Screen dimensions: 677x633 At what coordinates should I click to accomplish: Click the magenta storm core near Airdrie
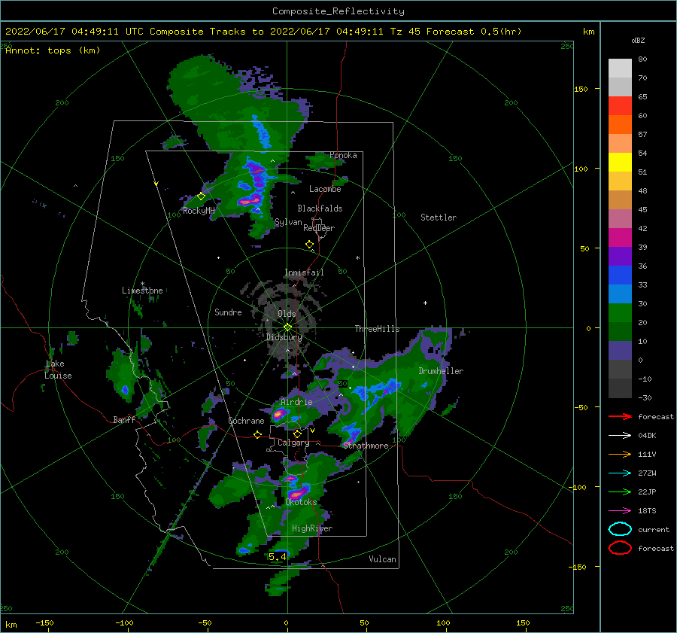(x=278, y=415)
